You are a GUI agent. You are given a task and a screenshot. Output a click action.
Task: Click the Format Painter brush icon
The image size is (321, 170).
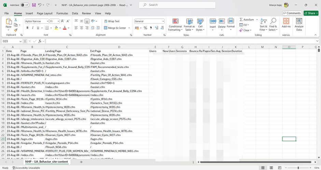pyautogui.click(x=16, y=30)
